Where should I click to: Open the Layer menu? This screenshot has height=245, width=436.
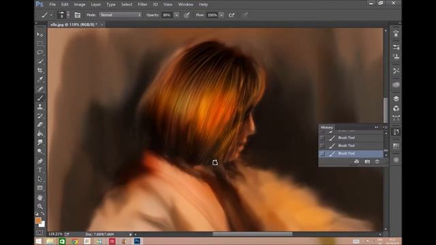point(95,5)
